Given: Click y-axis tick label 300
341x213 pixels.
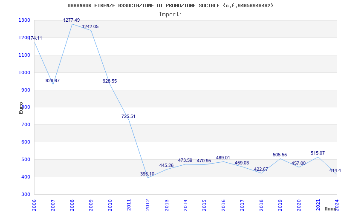Looking at the screenshot, I should [26, 194].
